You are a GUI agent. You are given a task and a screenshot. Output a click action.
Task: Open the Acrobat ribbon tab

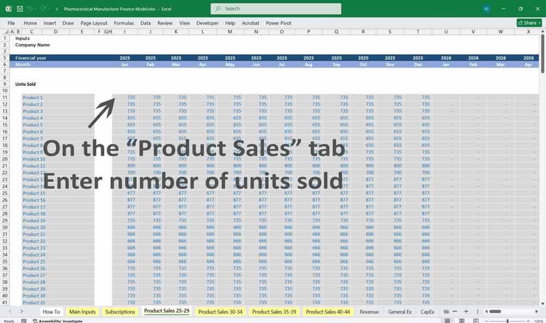tap(251, 23)
